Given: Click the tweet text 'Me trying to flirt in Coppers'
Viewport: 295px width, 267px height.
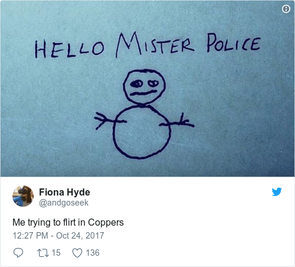Looking at the screenshot, I should point(68,222).
